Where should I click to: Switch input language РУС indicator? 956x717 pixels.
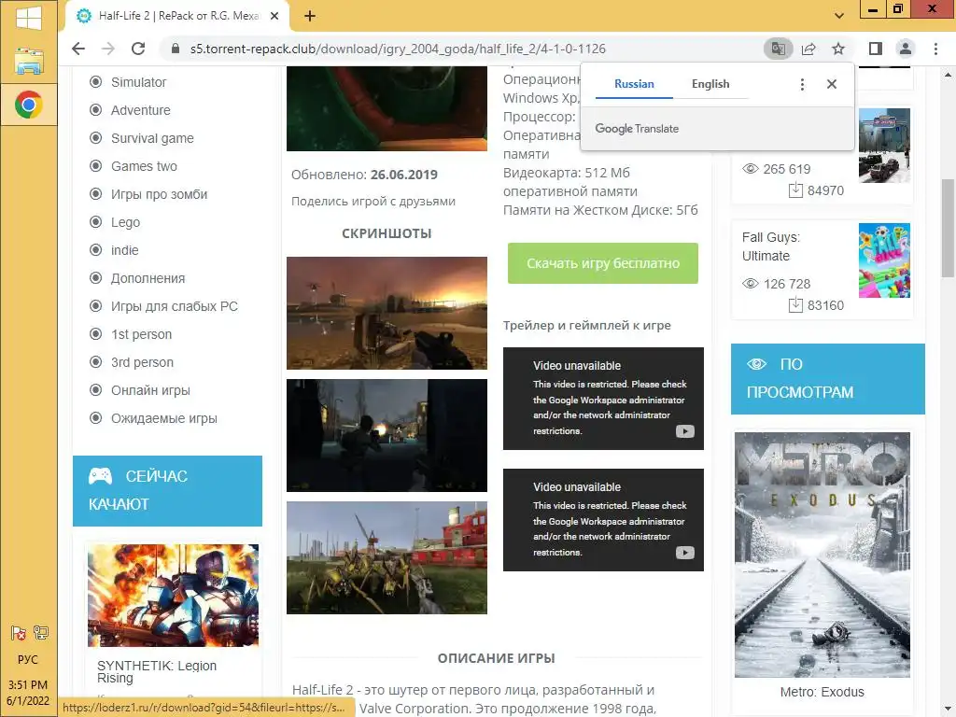(x=28, y=660)
